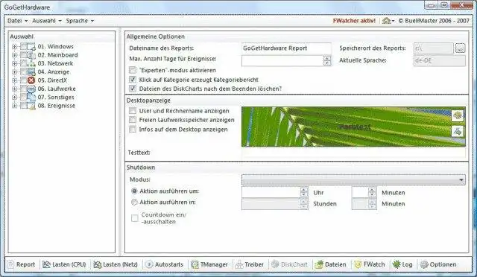Open the Report toolbar button
The width and height of the screenshot is (477, 277).
(x=22, y=264)
